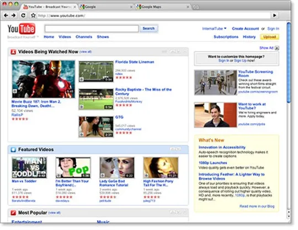This screenshot has width=298, height=230.
Task: Click the scrollbar down arrow at bottom
Action: pos(289,216)
